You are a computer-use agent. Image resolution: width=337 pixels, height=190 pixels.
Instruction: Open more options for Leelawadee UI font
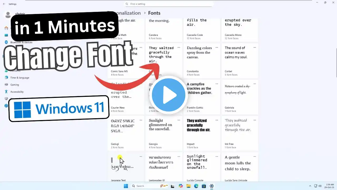pyautogui.click(x=179, y=157)
